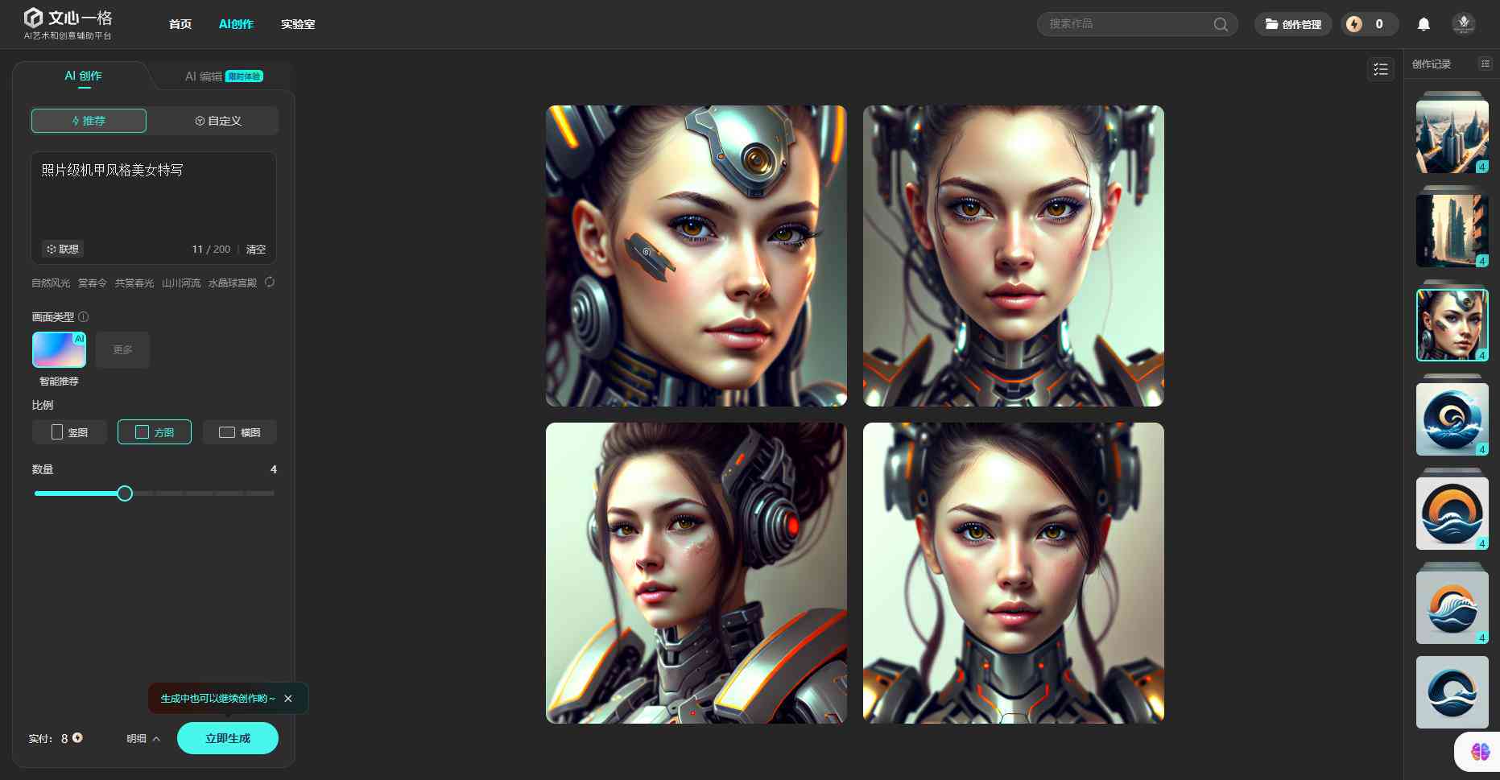Insert suggested prompt 共笑春光
This screenshot has width=1500, height=780.
[x=134, y=283]
